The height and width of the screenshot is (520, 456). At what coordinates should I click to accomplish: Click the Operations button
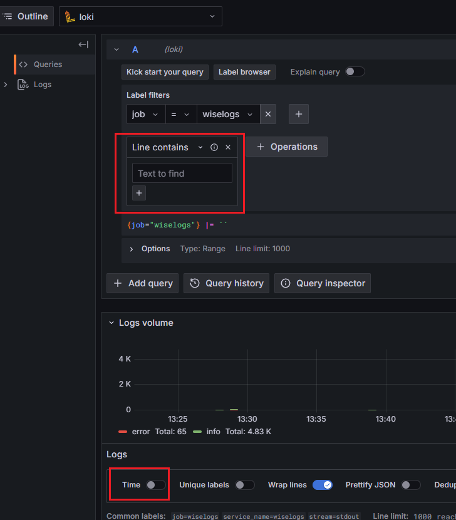(286, 147)
